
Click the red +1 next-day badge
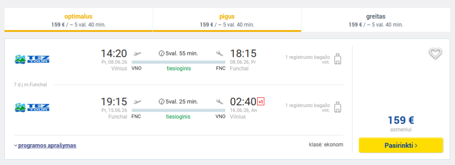(261, 102)
